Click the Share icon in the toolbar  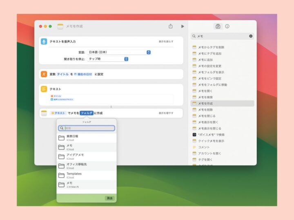point(170,26)
